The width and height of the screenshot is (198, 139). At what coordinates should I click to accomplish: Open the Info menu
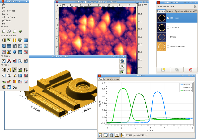[x=3, y=24]
